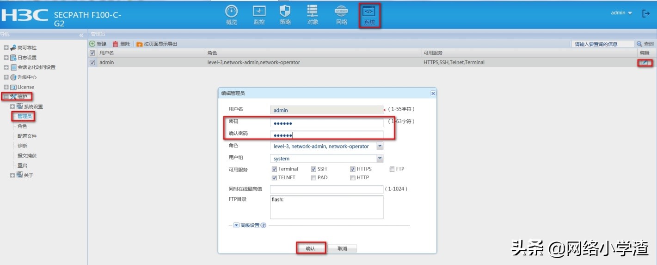Close the 编辑管理员 dialog with the X
The image size is (657, 265).
pos(433,93)
